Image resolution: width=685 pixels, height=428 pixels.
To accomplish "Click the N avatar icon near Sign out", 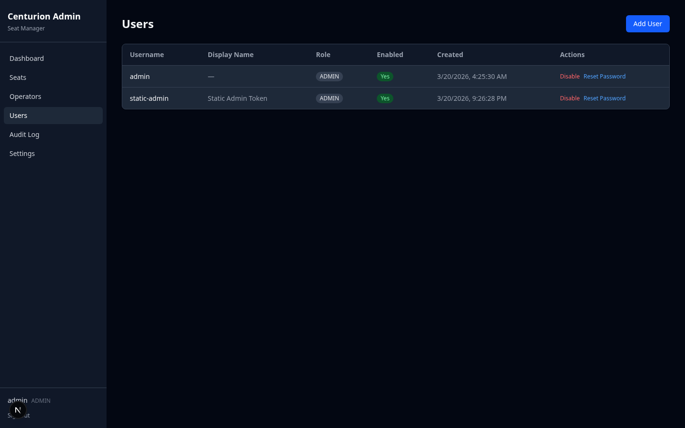I will [x=18, y=409].
